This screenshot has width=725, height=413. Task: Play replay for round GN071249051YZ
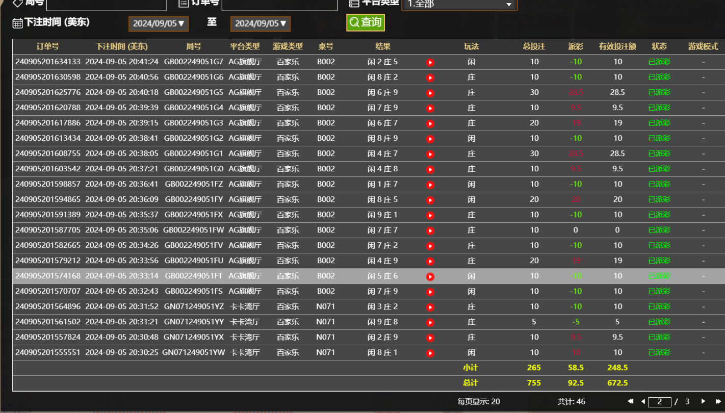pyautogui.click(x=430, y=307)
